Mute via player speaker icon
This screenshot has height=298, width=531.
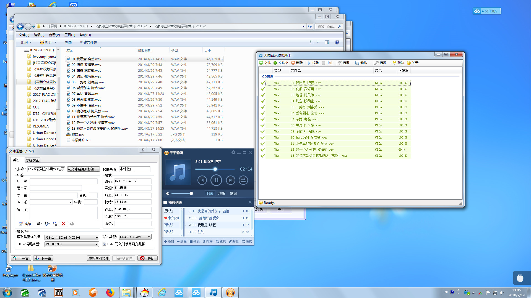tap(167, 193)
